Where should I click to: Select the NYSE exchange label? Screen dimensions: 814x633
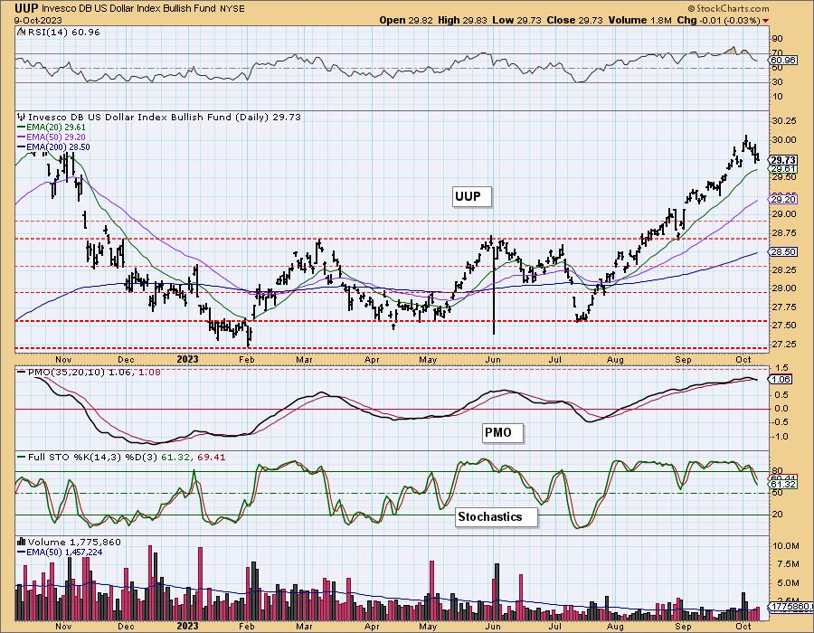tap(234, 9)
